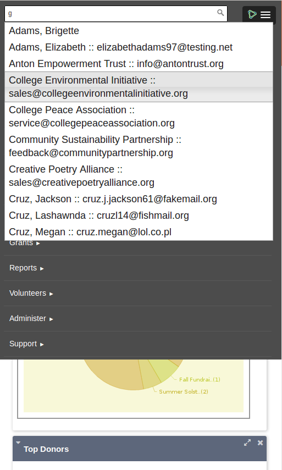Maximize the Top Donors dashlet with the arrows icon
This screenshot has height=470, width=282.
click(x=247, y=443)
